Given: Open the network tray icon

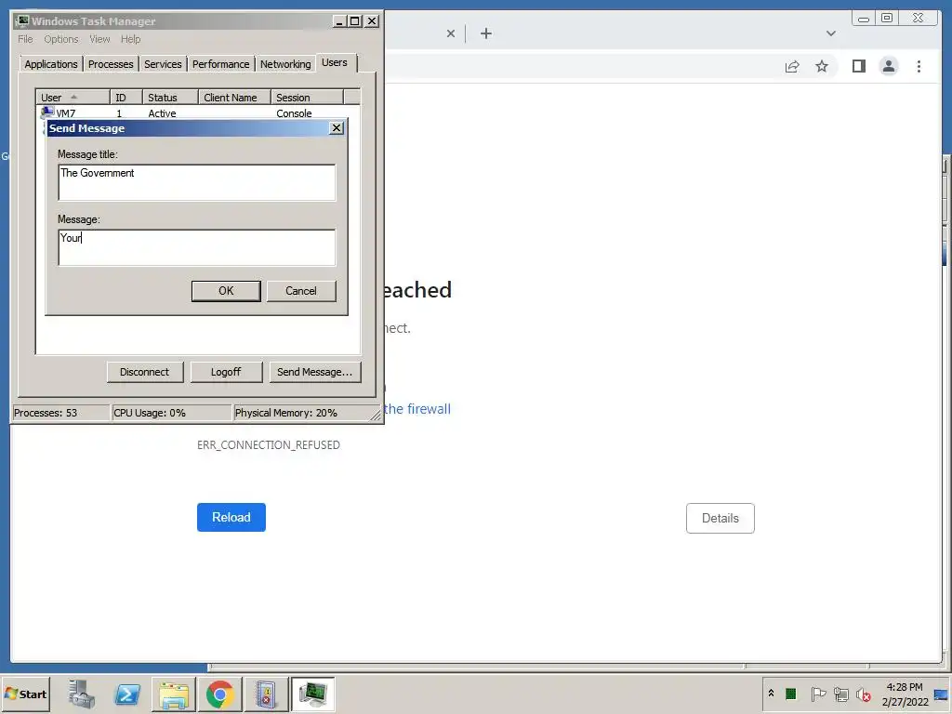Looking at the screenshot, I should point(840,694).
